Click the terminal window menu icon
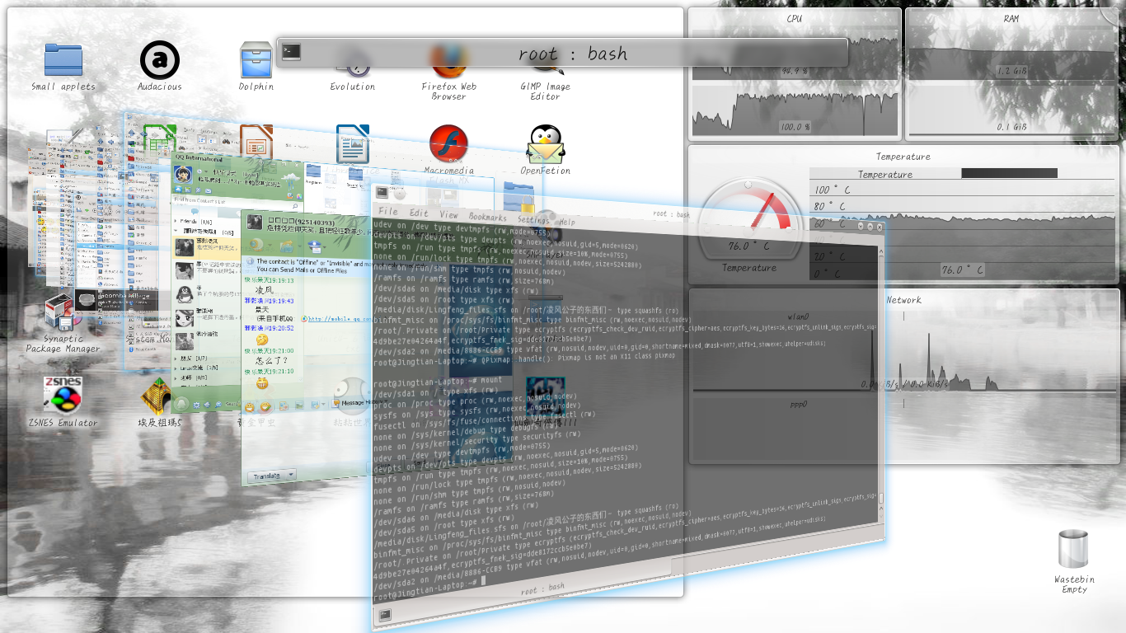Screen dimensions: 1126x633 (x=382, y=194)
